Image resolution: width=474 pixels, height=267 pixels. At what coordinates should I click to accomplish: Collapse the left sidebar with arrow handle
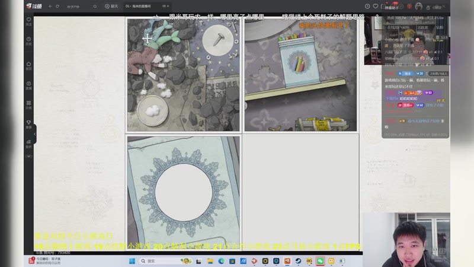34,134
